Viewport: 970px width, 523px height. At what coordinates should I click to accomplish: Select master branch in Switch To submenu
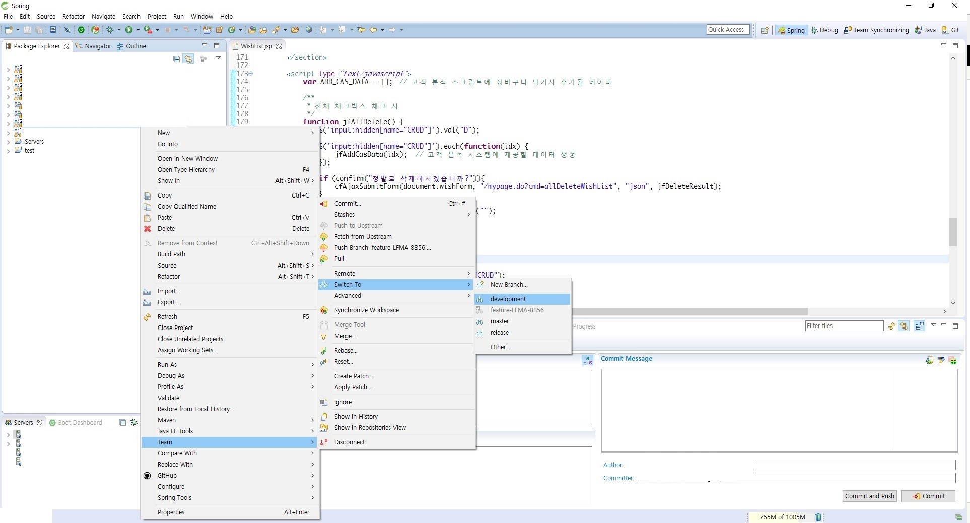click(x=522, y=321)
